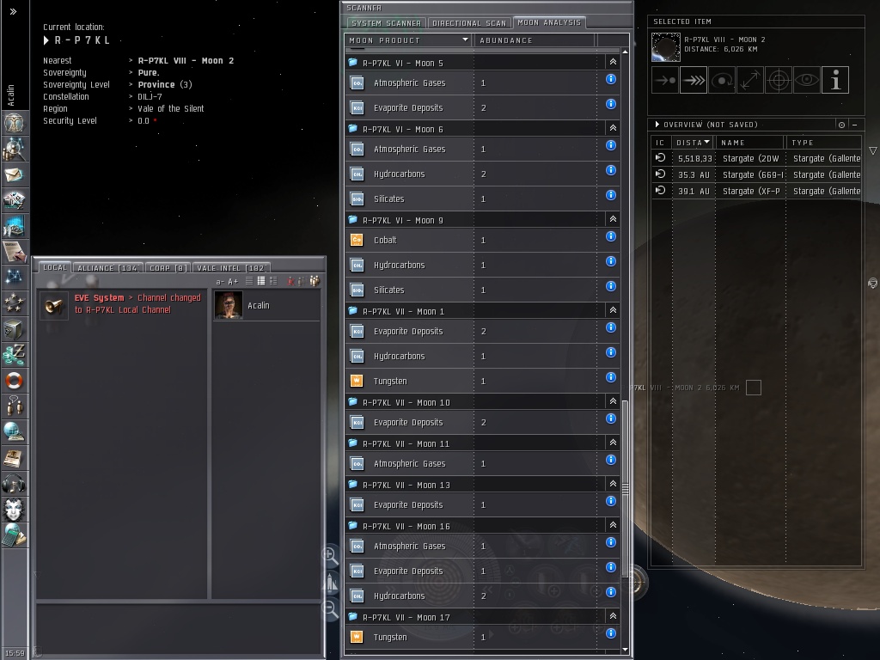Open the Journal document-and-pen icon
880x660 pixels.
(x=14, y=252)
